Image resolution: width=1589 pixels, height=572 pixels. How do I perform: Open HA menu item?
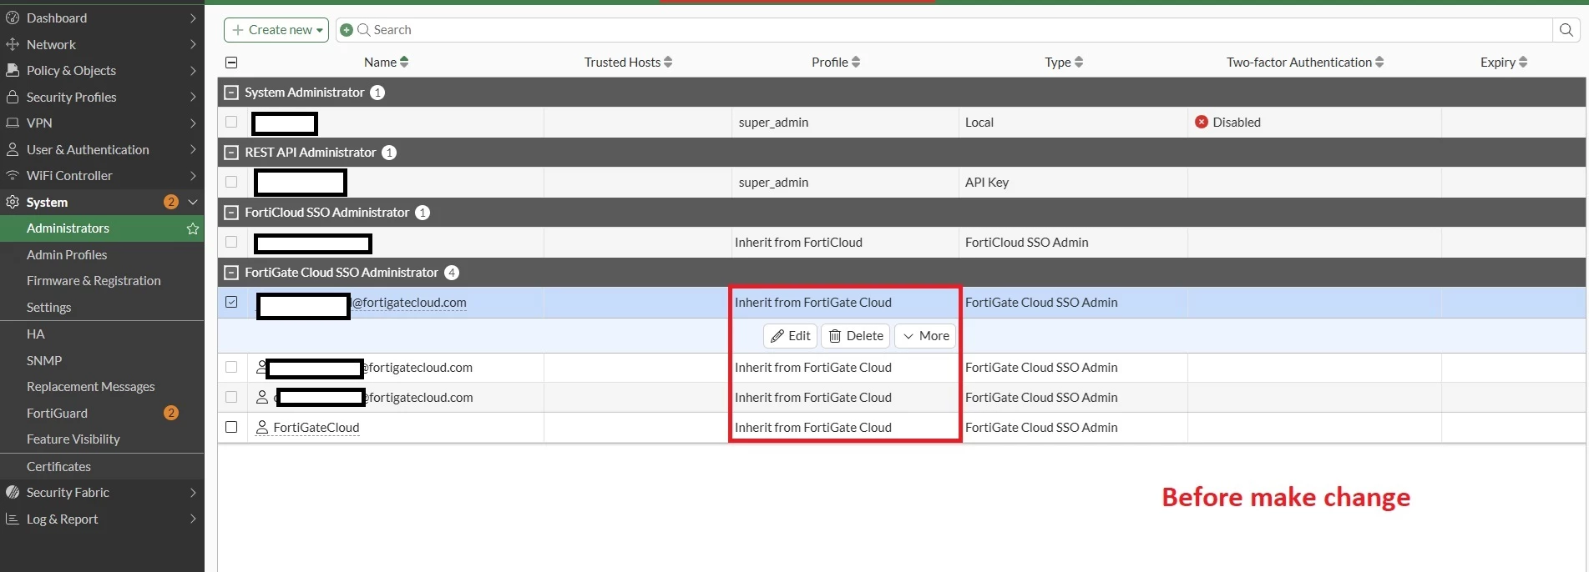coord(35,334)
